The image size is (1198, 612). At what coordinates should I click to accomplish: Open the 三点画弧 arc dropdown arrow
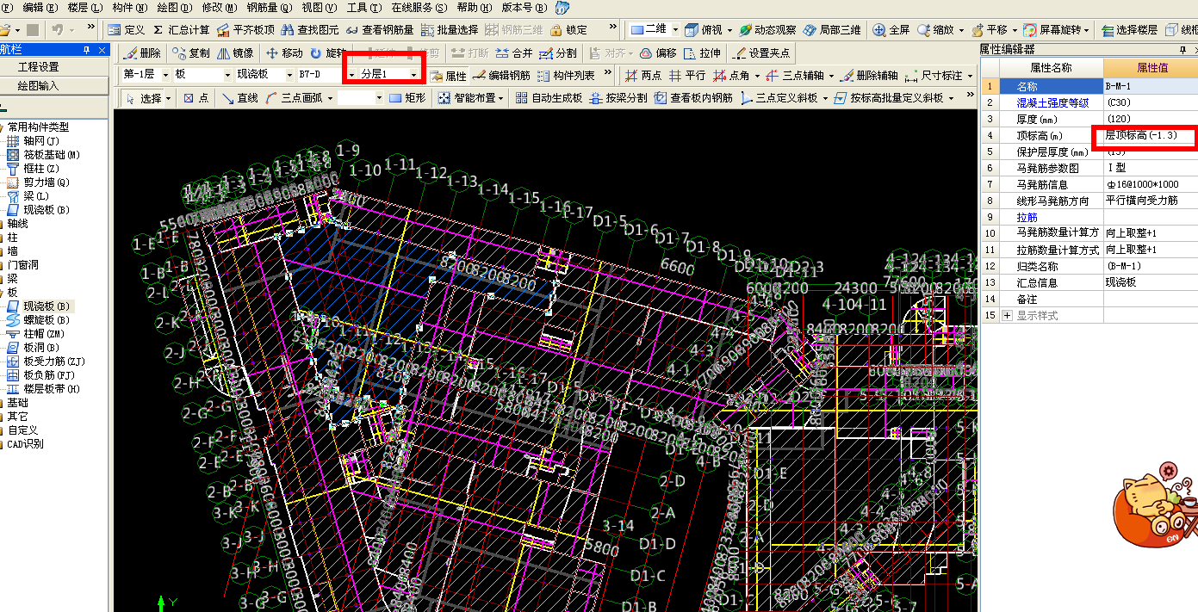329,98
